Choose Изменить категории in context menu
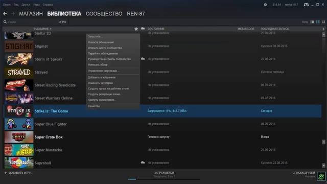Viewport: 327px width, 184px height. tap(101, 83)
